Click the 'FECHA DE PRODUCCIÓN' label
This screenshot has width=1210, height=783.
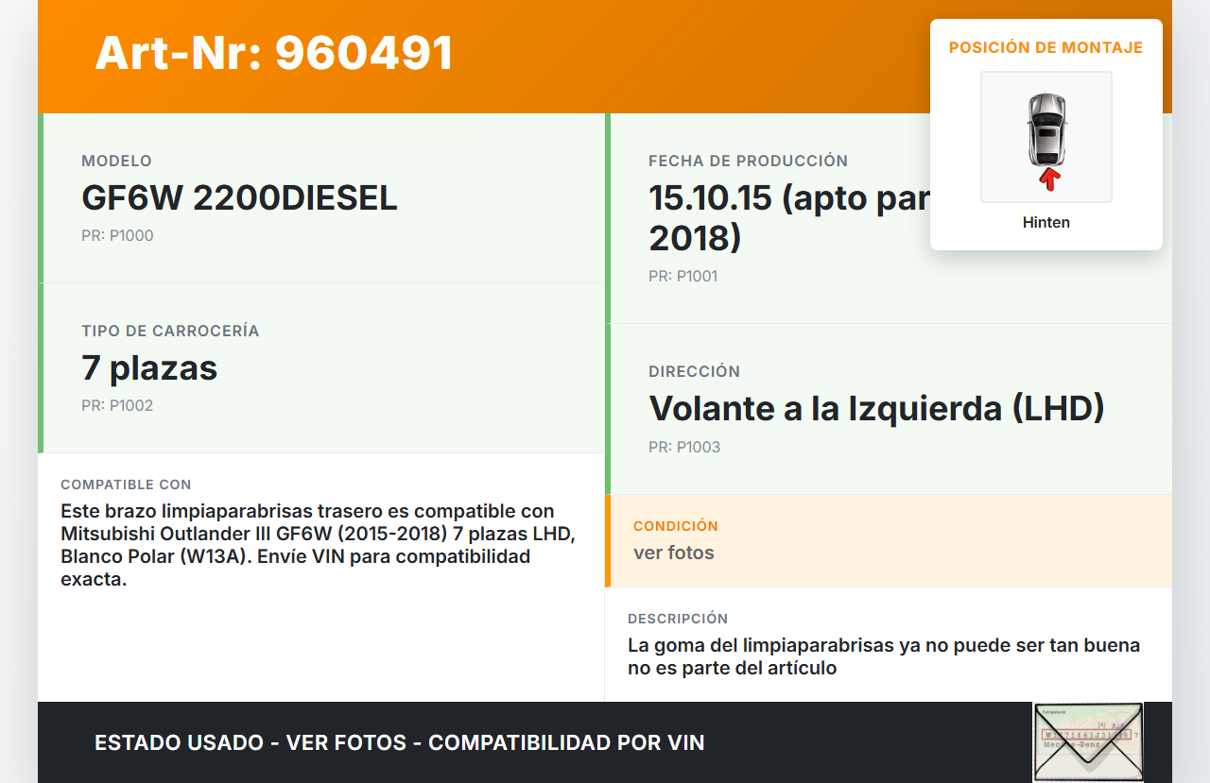tap(748, 161)
